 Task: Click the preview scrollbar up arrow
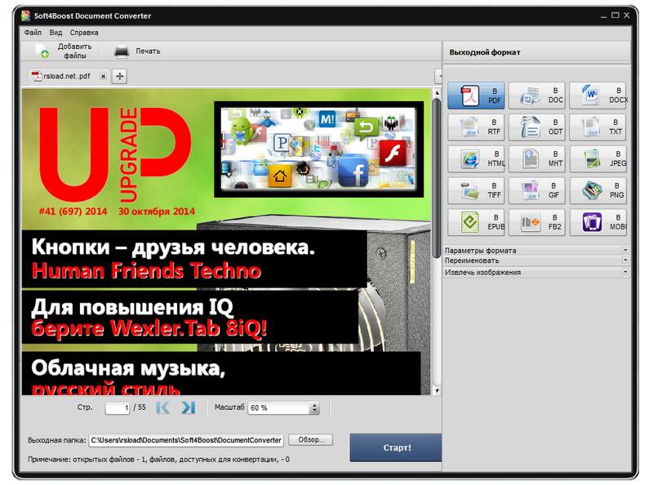437,92
